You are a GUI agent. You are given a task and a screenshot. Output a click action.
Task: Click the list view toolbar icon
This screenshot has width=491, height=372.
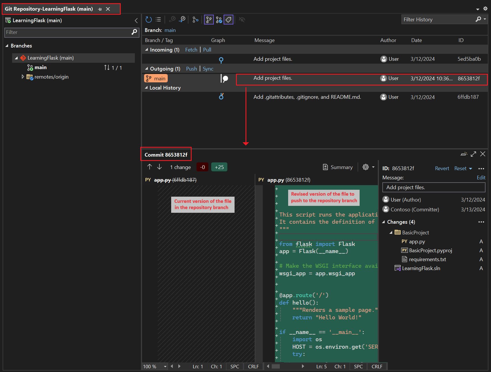[158, 20]
